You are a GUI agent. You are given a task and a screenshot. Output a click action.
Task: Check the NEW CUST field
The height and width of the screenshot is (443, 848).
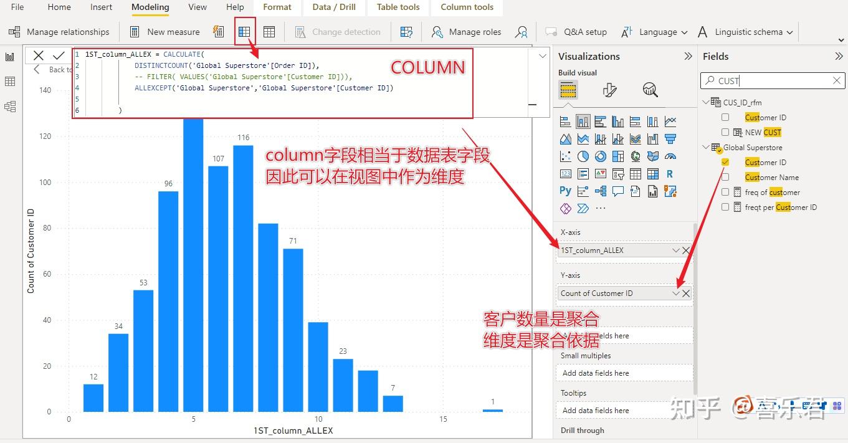(x=725, y=132)
